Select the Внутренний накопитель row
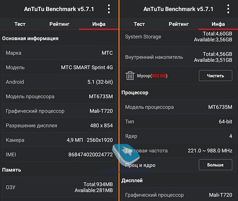 tap(178, 57)
